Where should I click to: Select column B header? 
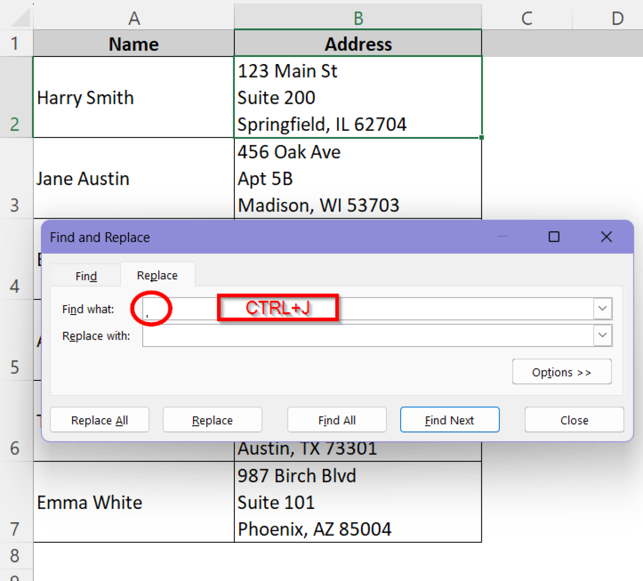tap(358, 18)
